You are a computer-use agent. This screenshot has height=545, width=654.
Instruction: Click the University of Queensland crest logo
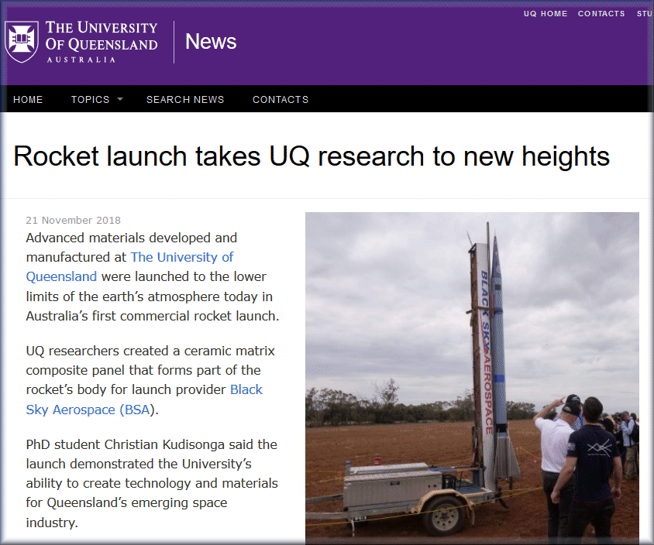pyautogui.click(x=21, y=42)
